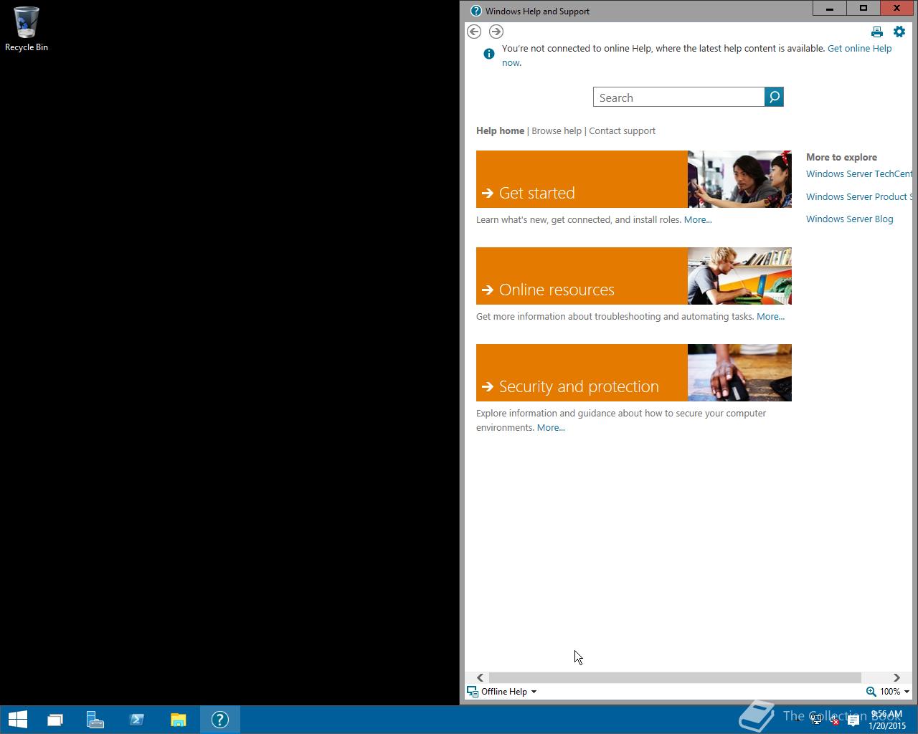Maximize the Windows Help and Support window
Screen dimensions: 918x734
863,8
